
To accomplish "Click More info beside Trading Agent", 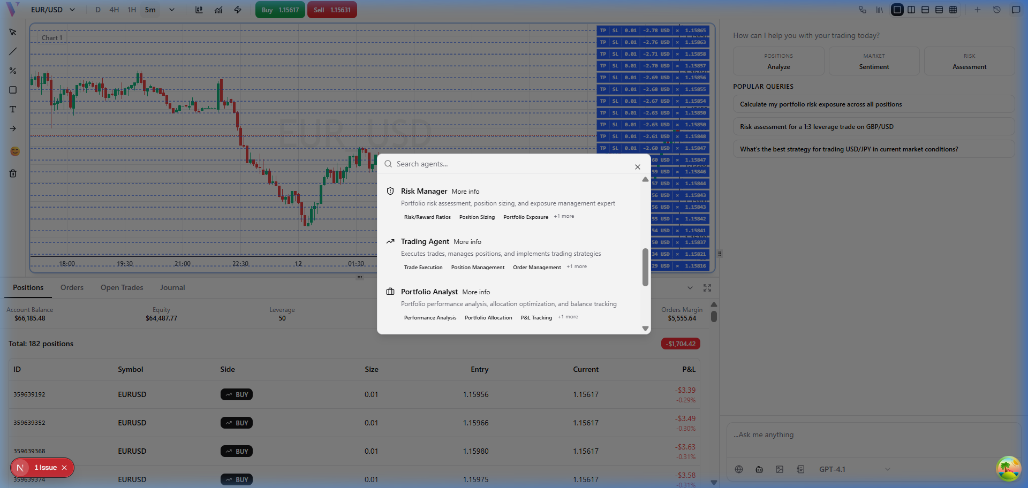I will (x=467, y=242).
